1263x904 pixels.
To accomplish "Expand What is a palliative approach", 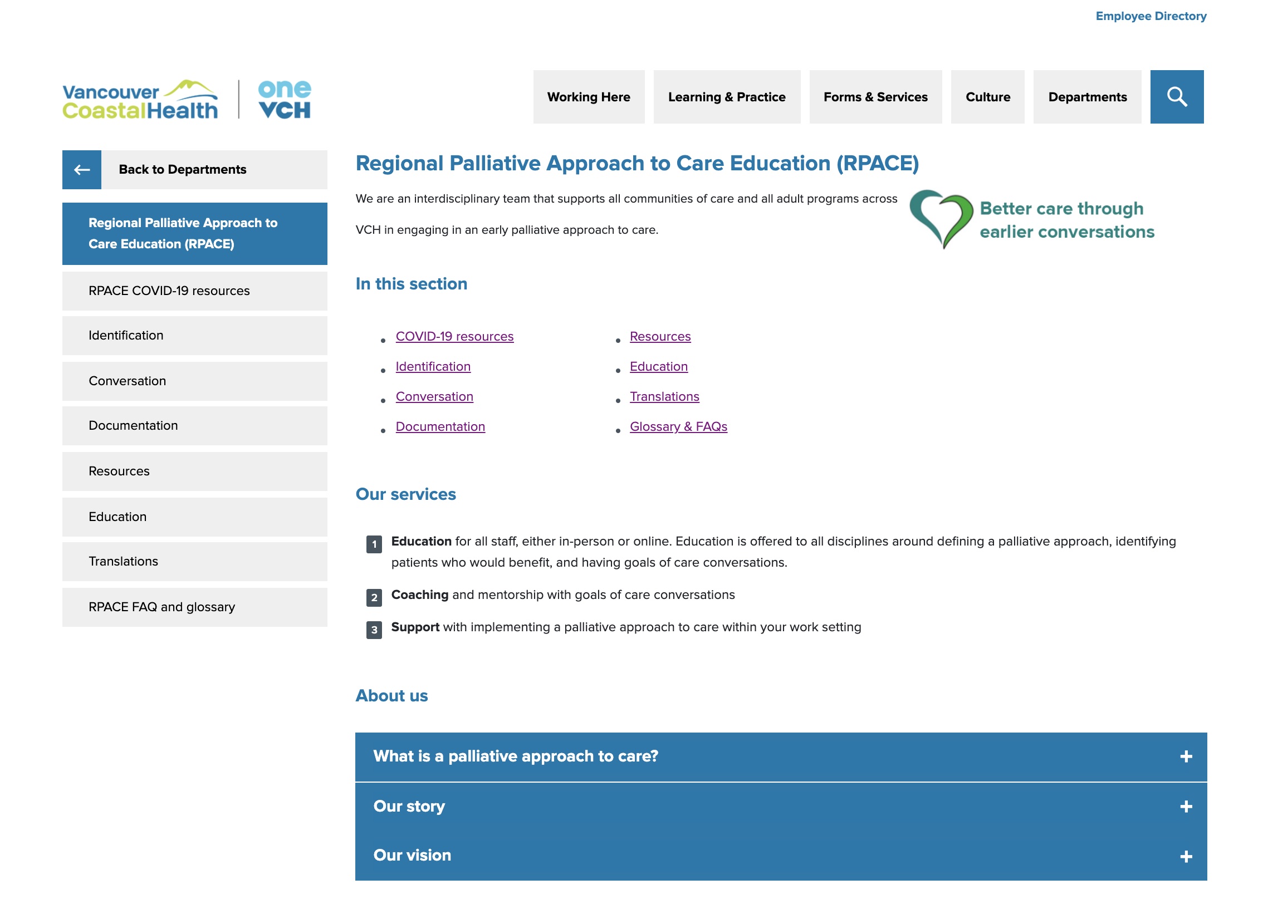I will tap(516, 756).
